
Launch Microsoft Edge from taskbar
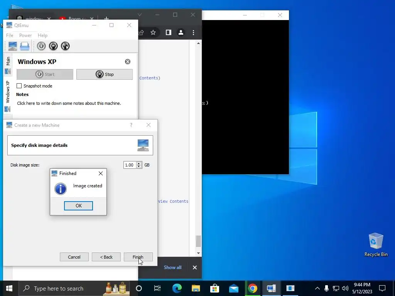coord(177,288)
